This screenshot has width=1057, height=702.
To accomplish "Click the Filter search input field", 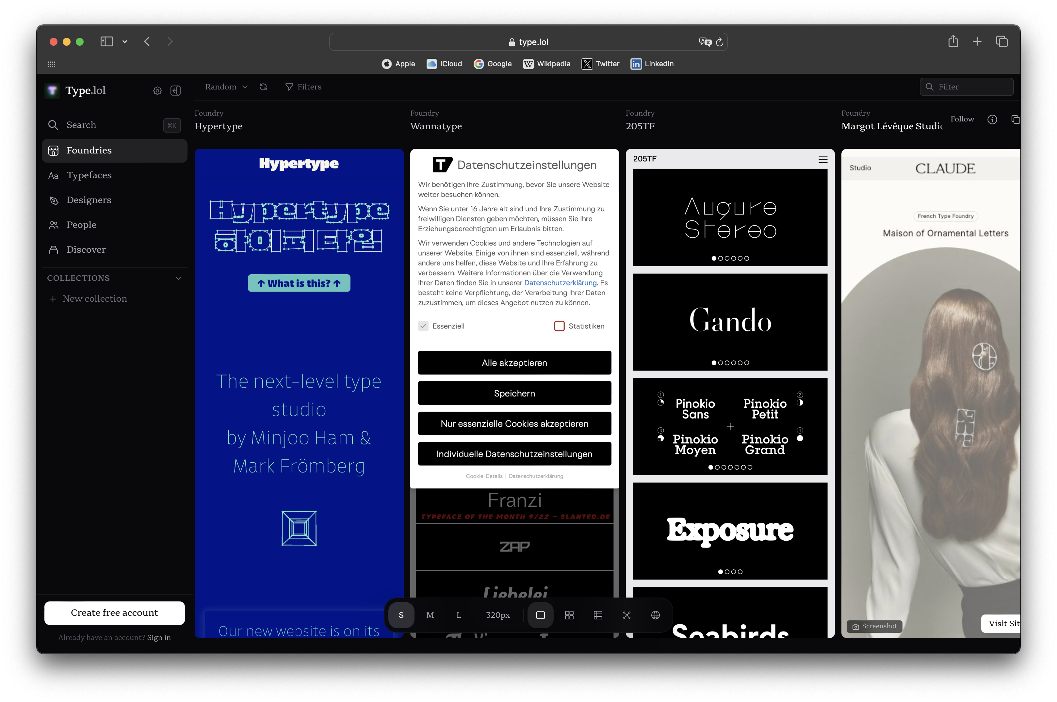I will (x=972, y=87).
